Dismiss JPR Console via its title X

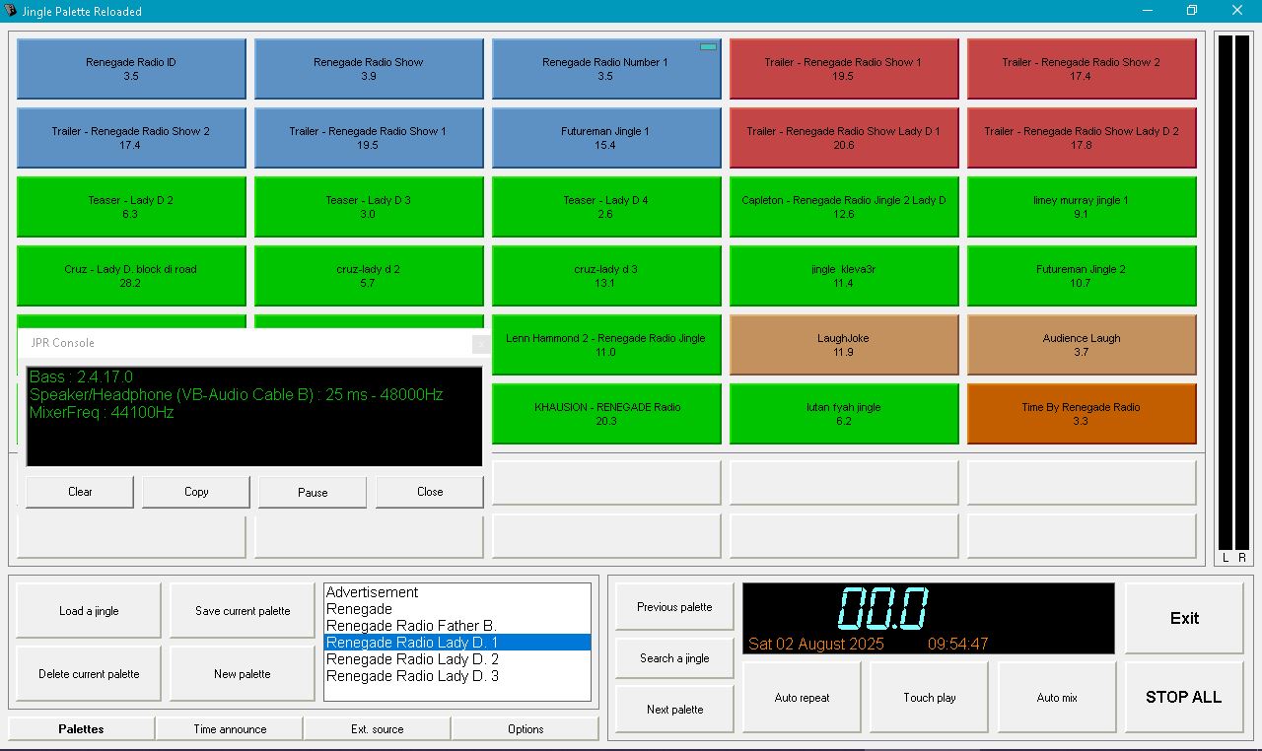pyautogui.click(x=481, y=343)
